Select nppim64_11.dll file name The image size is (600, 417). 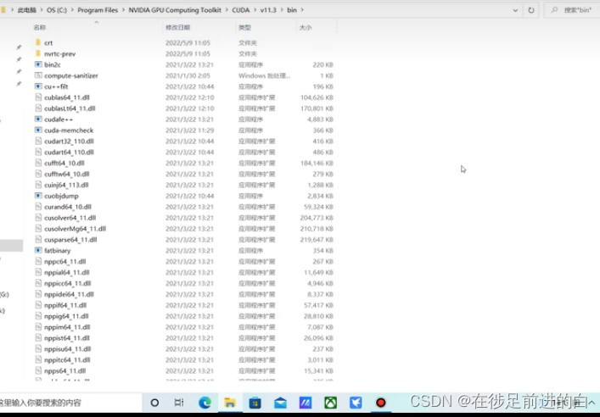67,327
